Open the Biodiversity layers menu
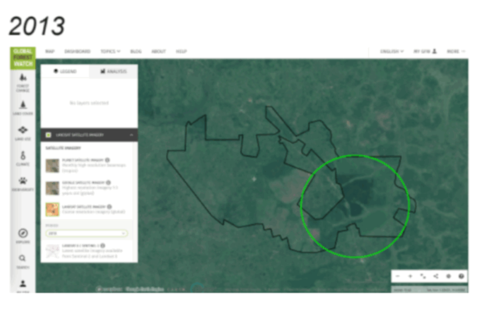This screenshot has width=484, height=336. coord(23,184)
